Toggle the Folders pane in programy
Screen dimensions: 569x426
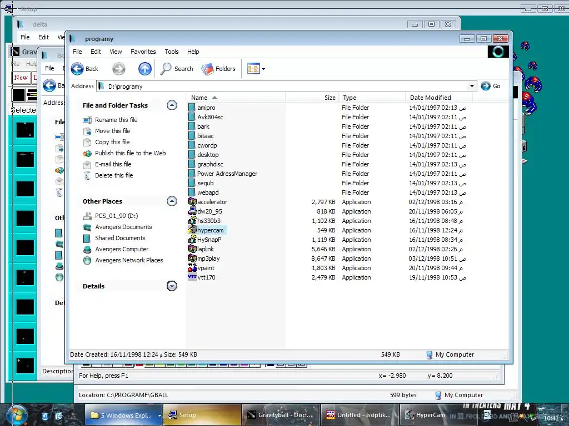(x=218, y=68)
